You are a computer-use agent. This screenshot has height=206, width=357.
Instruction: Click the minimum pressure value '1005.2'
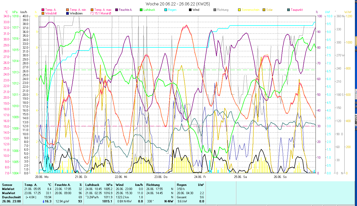(x=108, y=189)
